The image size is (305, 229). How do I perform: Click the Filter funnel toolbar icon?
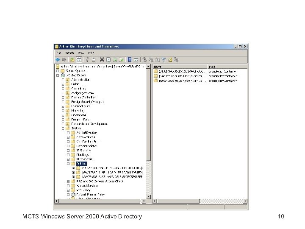click(x=164, y=60)
